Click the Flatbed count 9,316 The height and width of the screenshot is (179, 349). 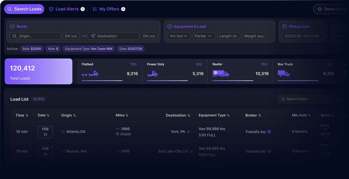(132, 74)
